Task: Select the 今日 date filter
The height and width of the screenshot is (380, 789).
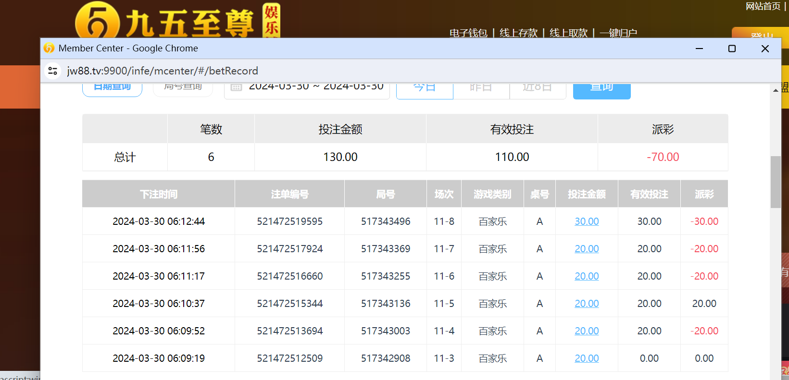Action: click(425, 89)
